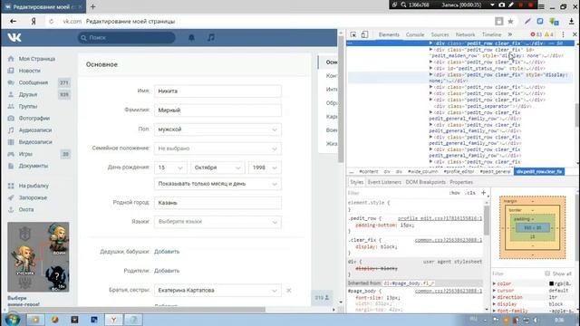Image resolution: width=580 pixels, height=326 pixels.
Task: Open the birthday visibility dropdown
Action: tap(217, 184)
